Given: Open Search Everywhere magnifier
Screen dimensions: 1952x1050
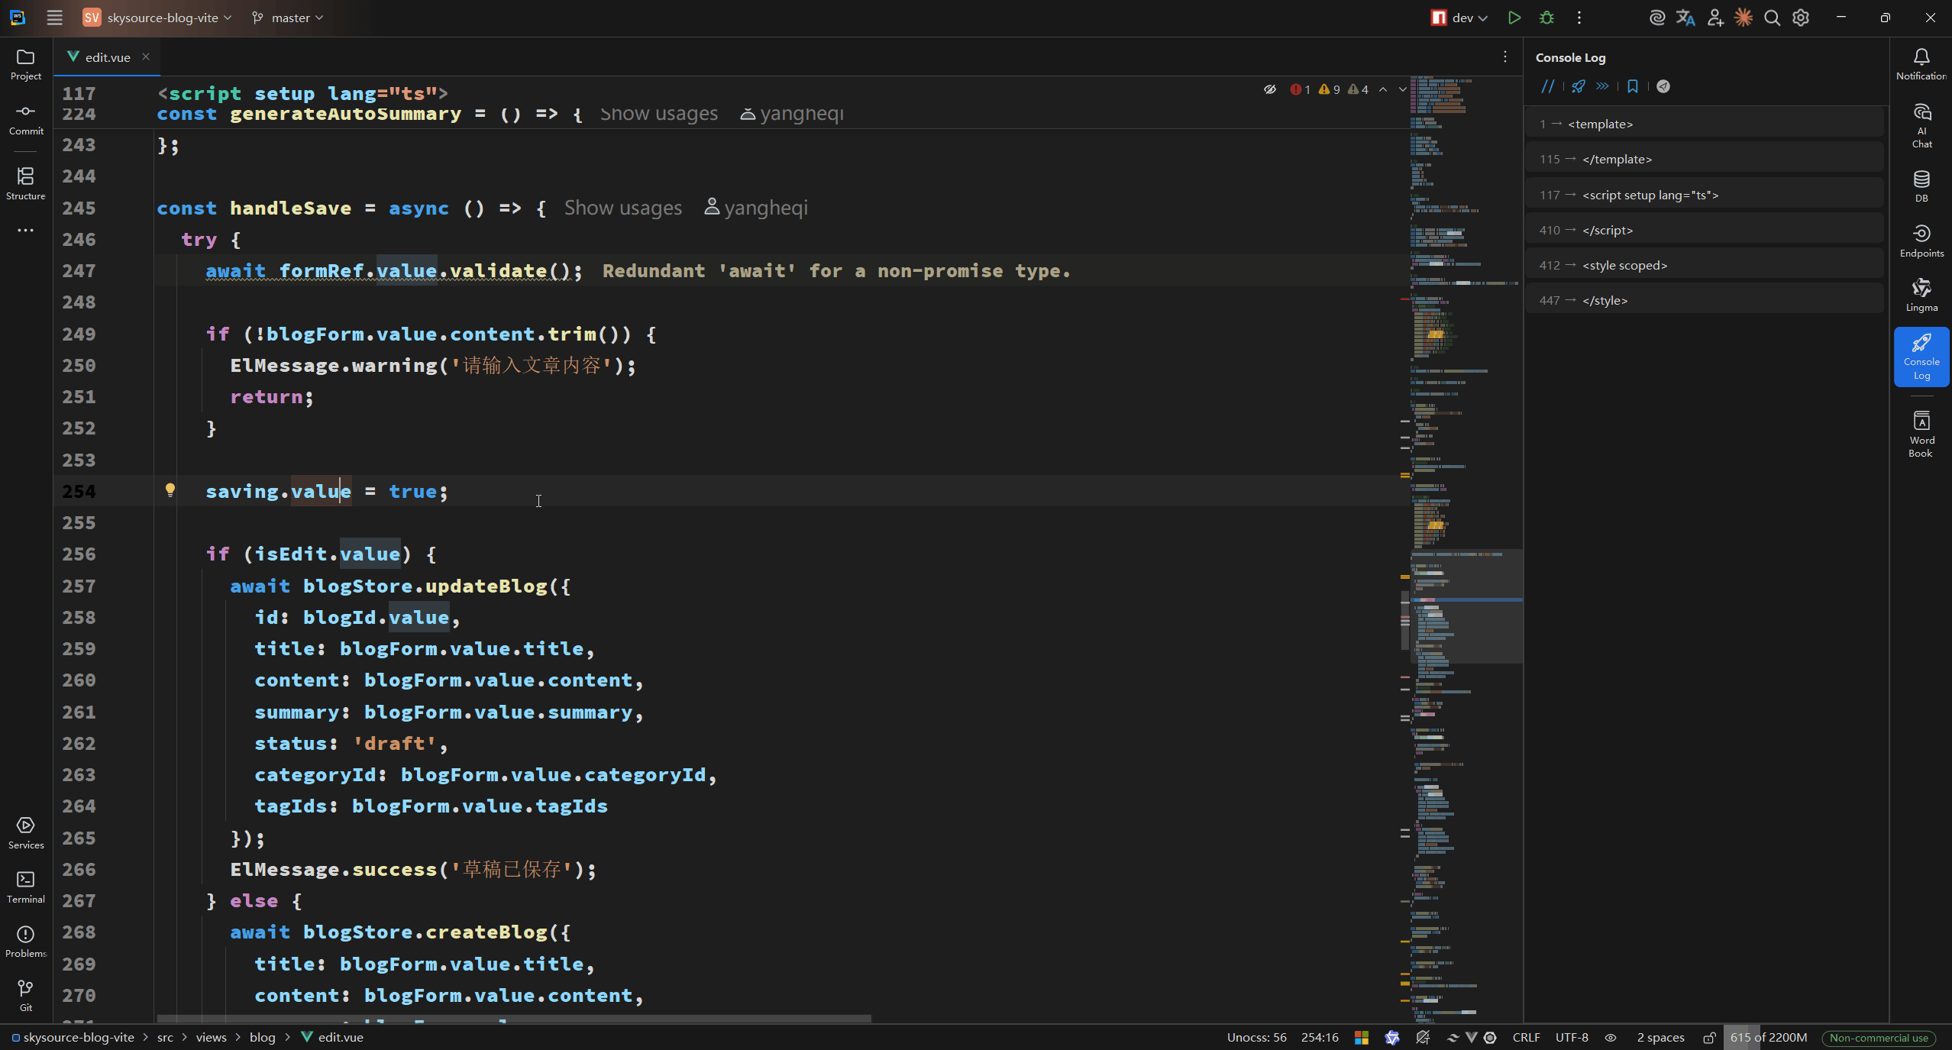Looking at the screenshot, I should coord(1773,18).
